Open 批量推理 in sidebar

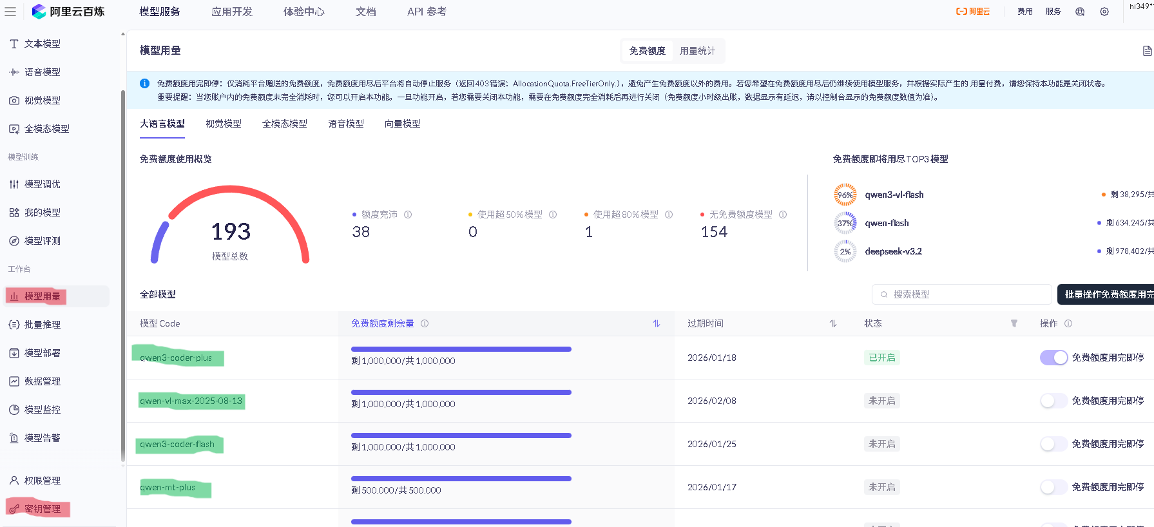(x=43, y=325)
